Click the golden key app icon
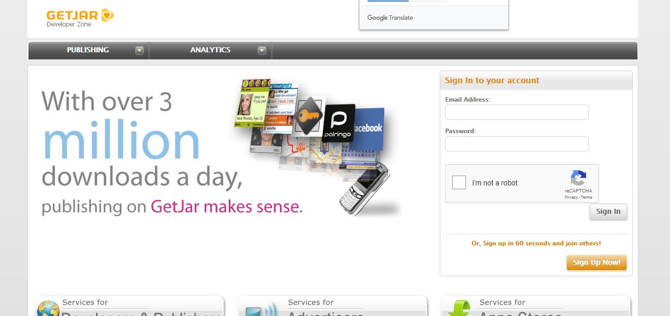 (x=309, y=115)
